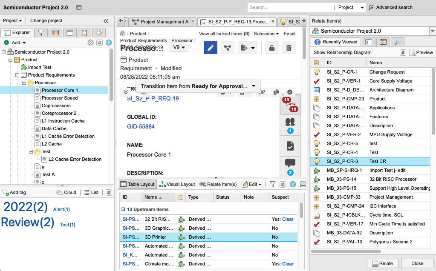Collapse the Product Requirements tree node
The image size is (436, 271).
coord(17,75)
